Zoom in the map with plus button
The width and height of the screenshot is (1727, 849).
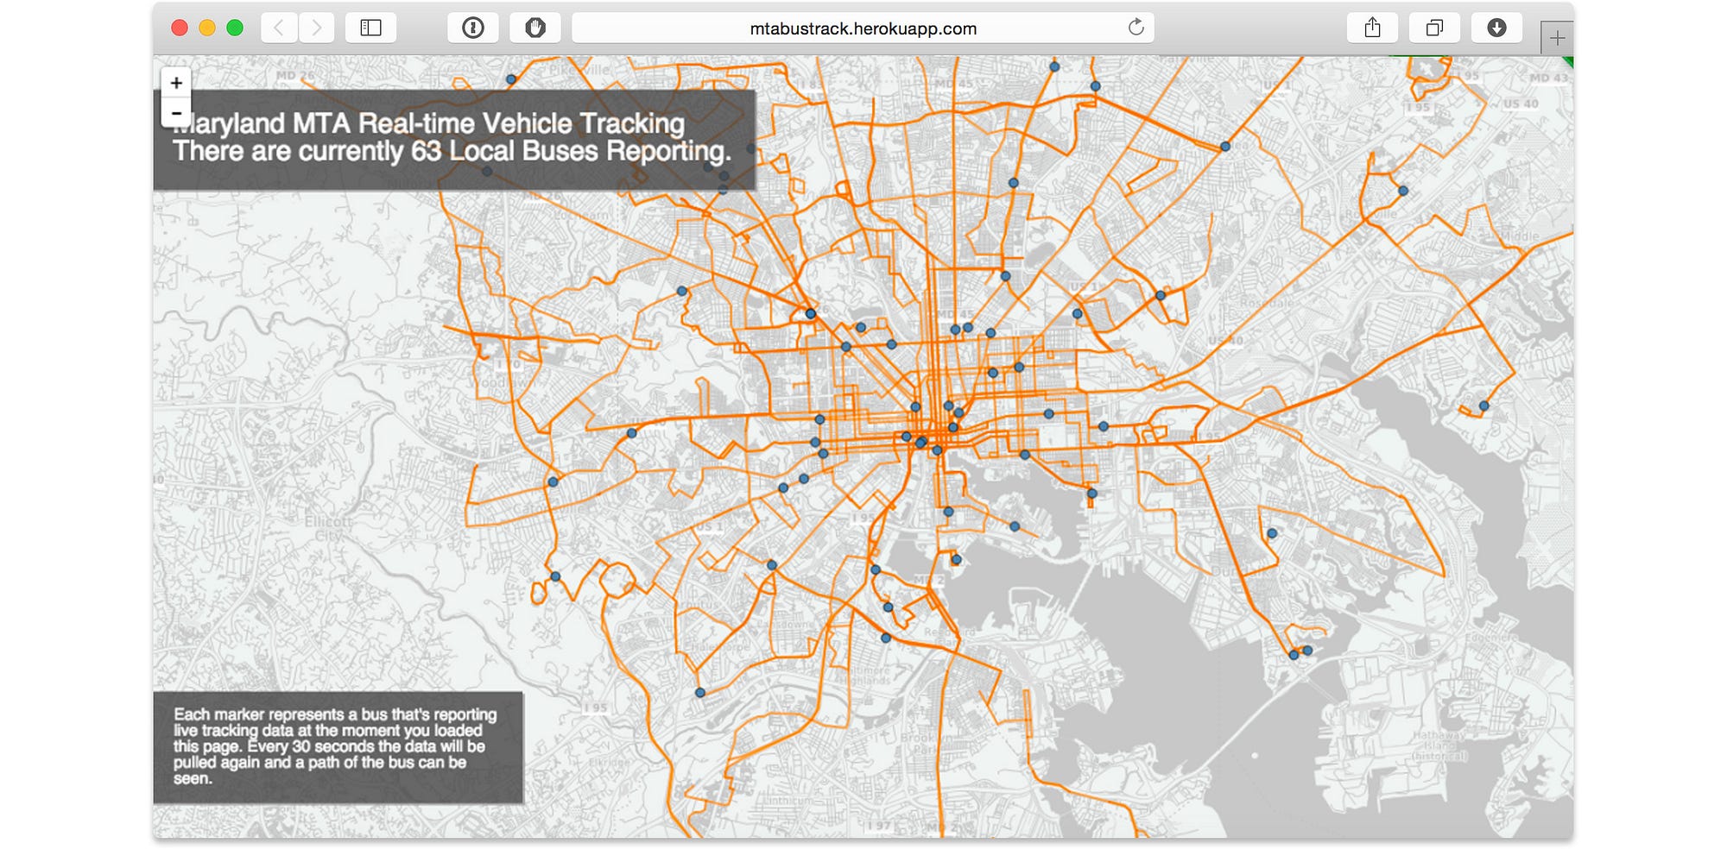tap(176, 83)
